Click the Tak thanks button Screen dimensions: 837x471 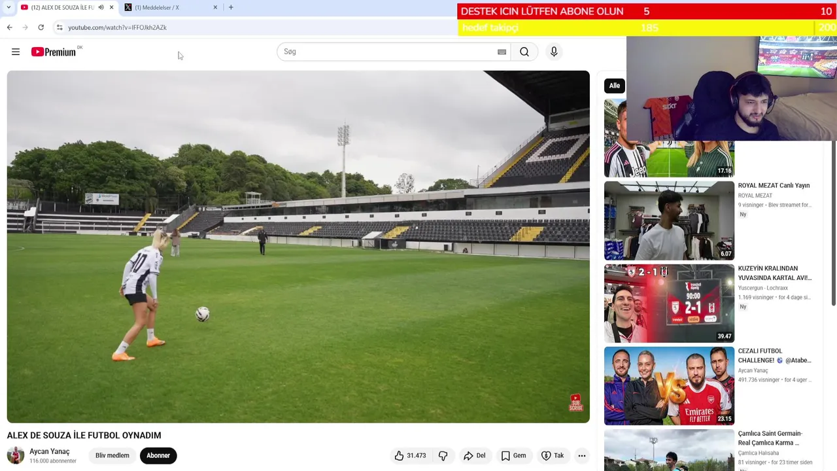click(x=553, y=455)
